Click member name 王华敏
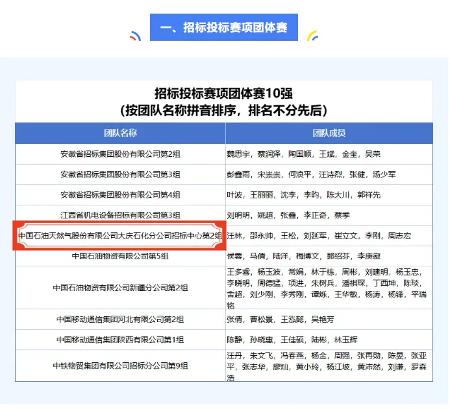This screenshot has height=409, width=450. 346,294
